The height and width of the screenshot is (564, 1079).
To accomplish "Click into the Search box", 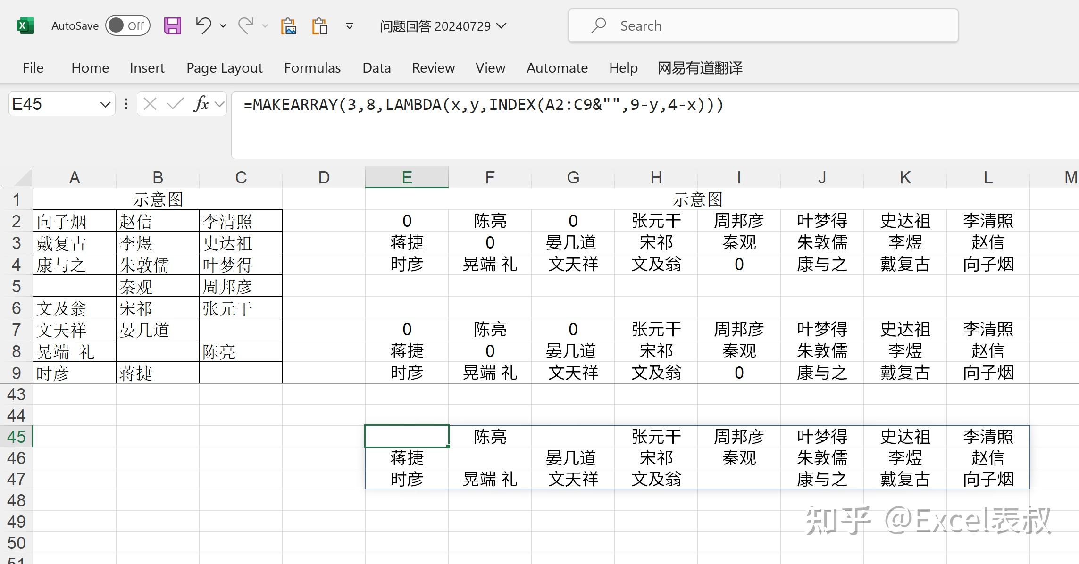I will [x=763, y=25].
